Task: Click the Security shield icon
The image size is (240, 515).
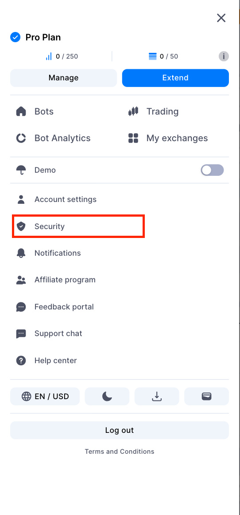Action: tap(21, 226)
